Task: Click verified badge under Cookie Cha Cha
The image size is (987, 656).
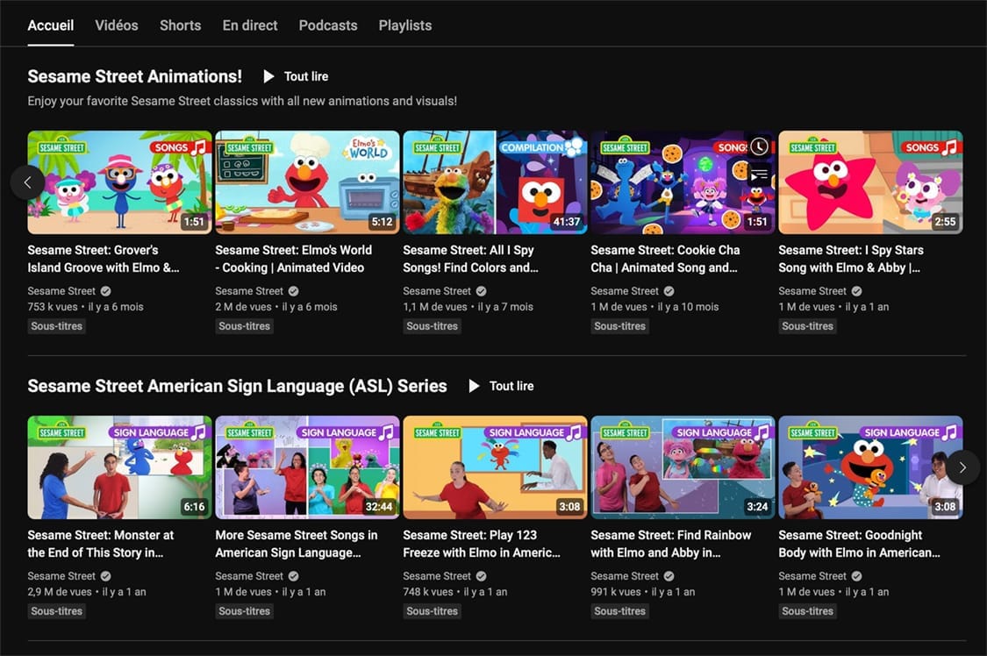Action: [669, 291]
